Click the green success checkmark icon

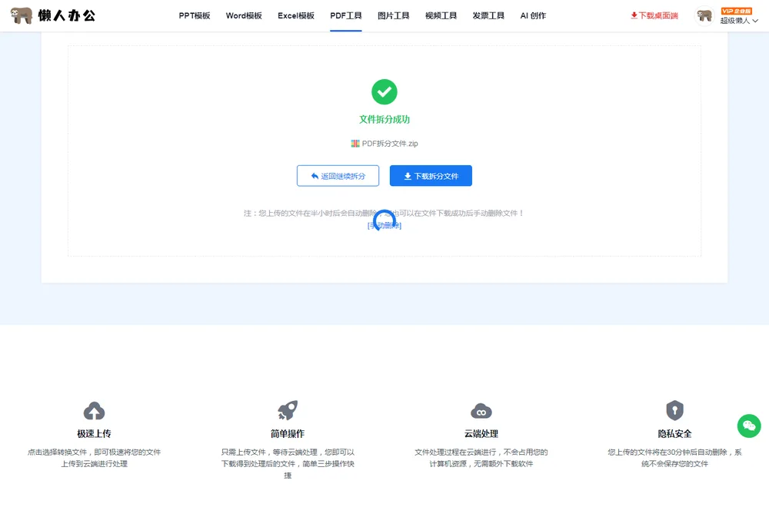pos(384,92)
